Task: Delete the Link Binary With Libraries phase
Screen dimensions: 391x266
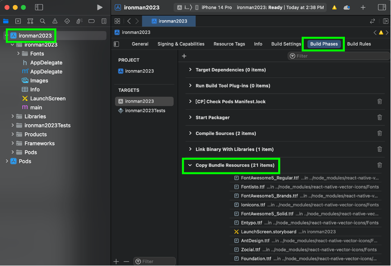Action: (x=380, y=149)
